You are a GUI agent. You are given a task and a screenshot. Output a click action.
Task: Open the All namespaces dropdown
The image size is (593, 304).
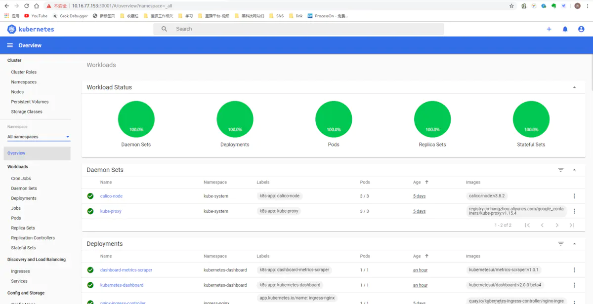(x=39, y=137)
